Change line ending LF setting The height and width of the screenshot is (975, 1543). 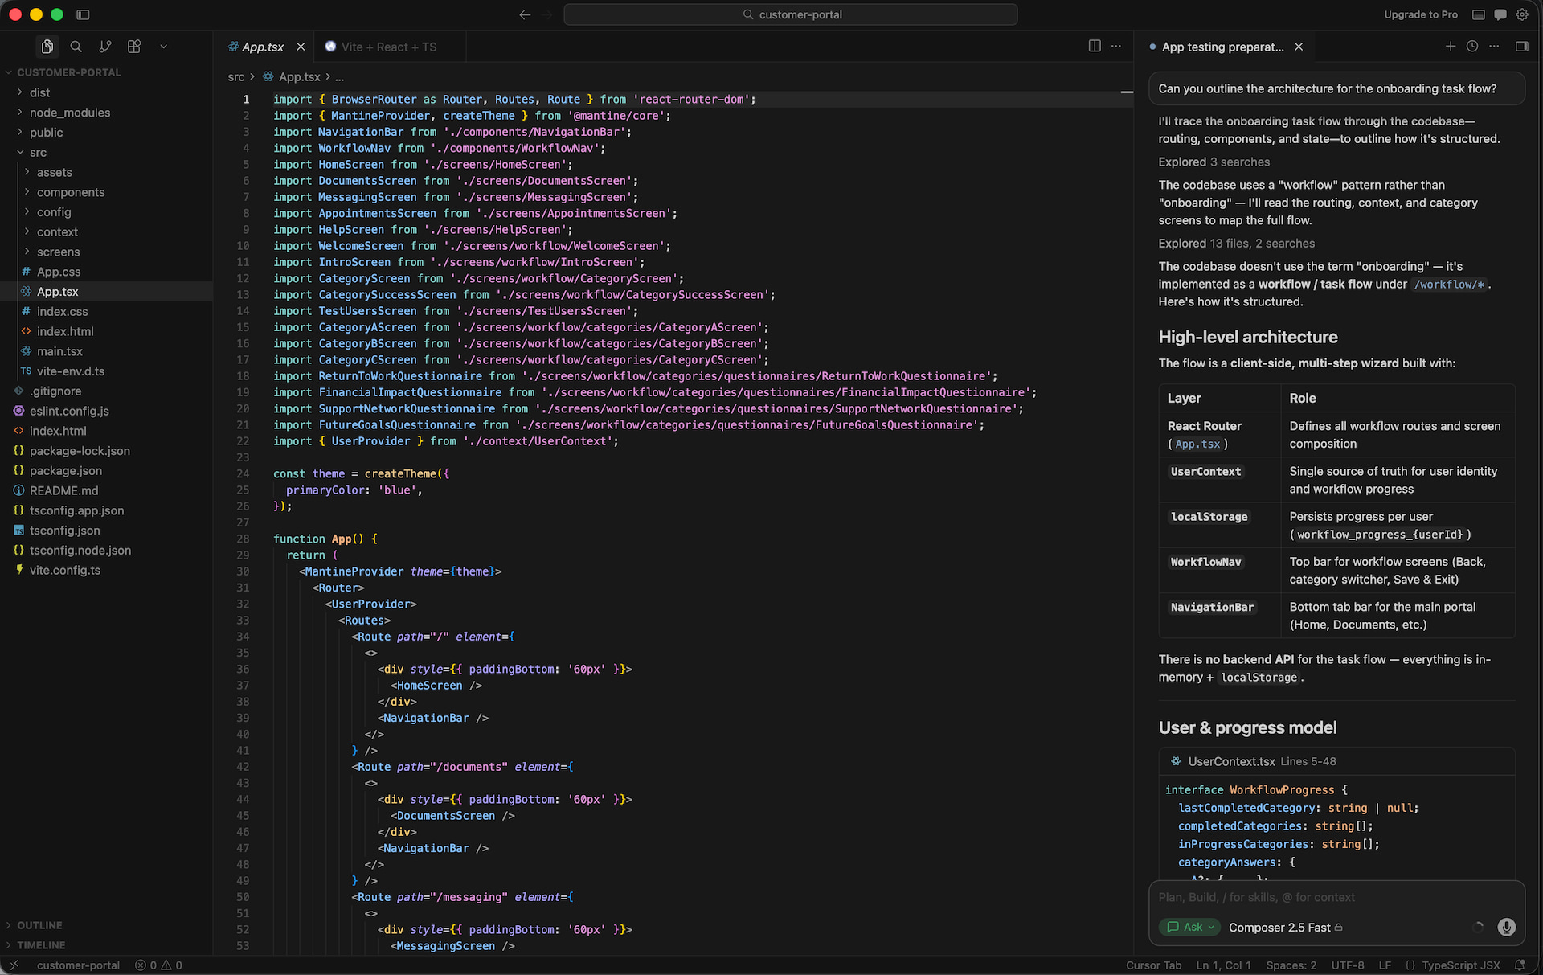click(x=1385, y=965)
